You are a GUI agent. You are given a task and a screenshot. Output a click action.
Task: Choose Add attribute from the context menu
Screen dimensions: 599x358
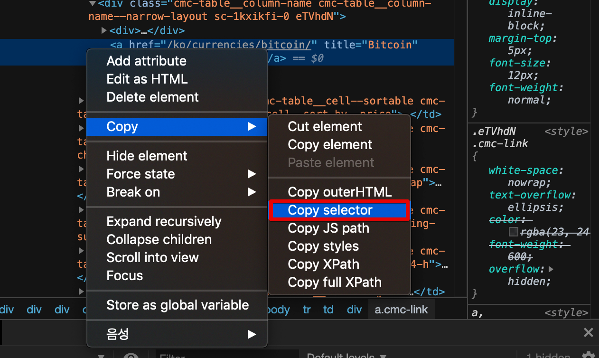coord(177,61)
